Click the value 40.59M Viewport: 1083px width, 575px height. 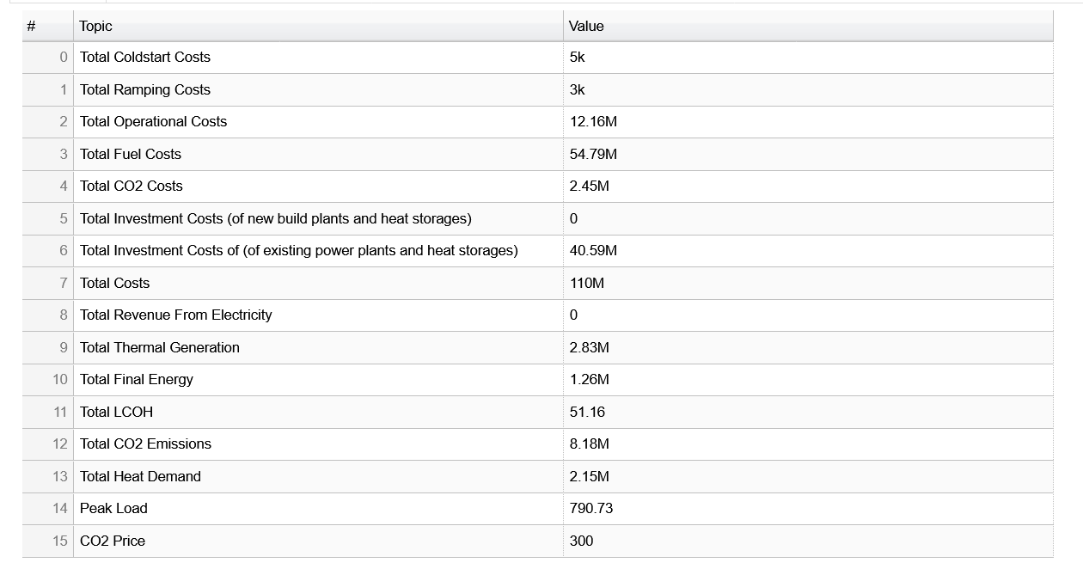pyautogui.click(x=593, y=251)
